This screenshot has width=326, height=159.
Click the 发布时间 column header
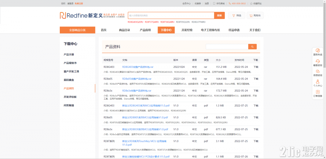tap(239, 60)
